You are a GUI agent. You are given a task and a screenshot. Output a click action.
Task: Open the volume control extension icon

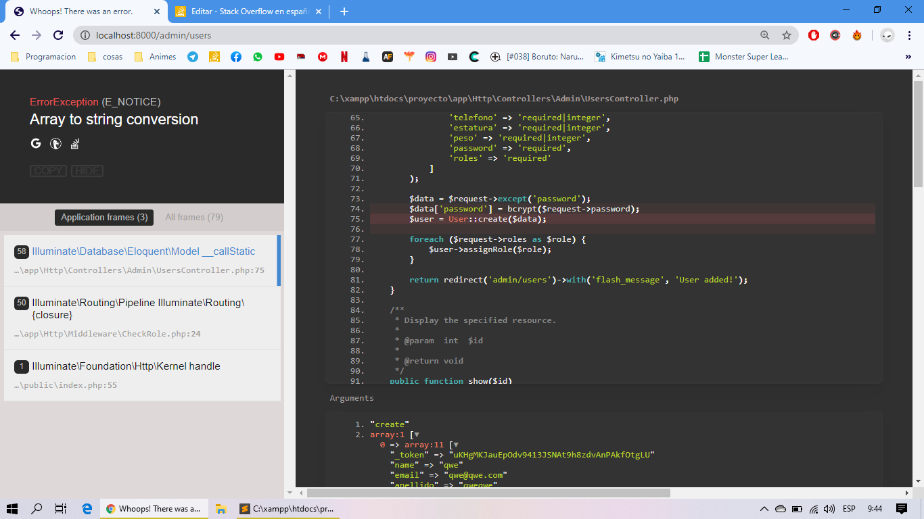(x=835, y=35)
